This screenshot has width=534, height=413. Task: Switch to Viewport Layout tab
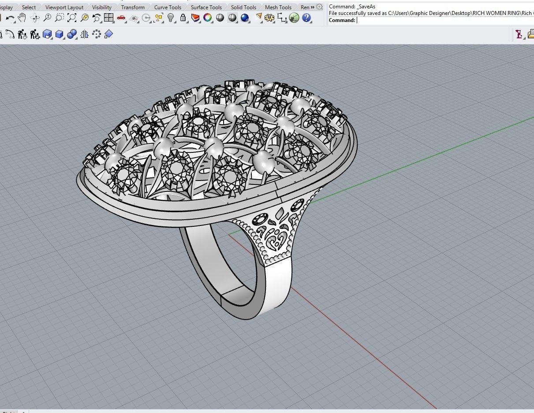(64, 7)
